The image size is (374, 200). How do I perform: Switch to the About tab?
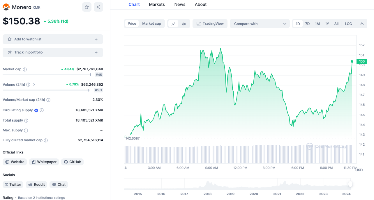point(201,4)
